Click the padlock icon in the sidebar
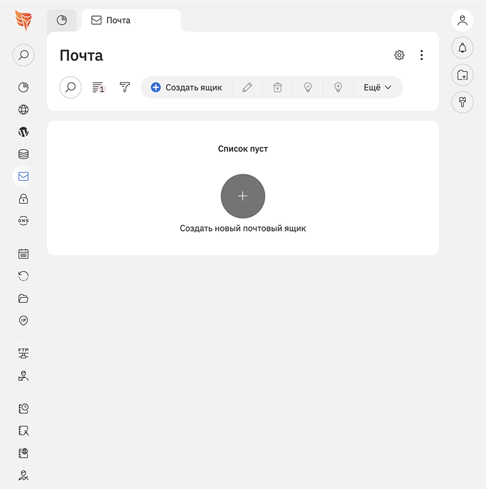This screenshot has height=489, width=486. (23, 199)
